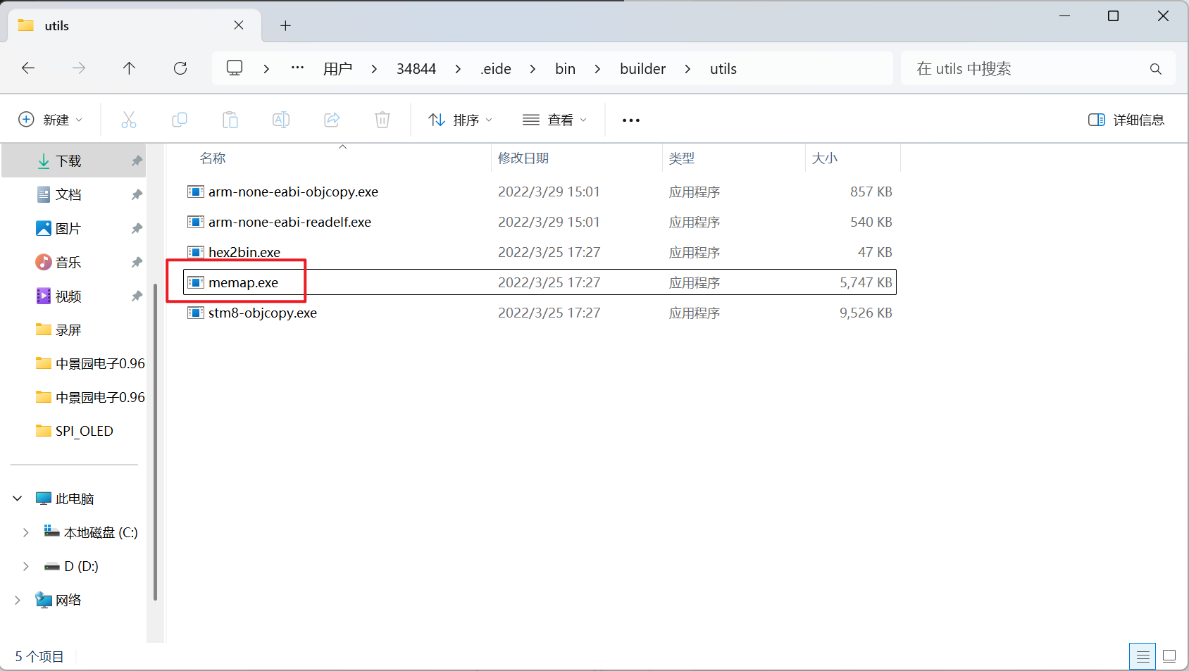Paste from clipboard icon
Screen dimensions: 1189x671
pos(230,120)
